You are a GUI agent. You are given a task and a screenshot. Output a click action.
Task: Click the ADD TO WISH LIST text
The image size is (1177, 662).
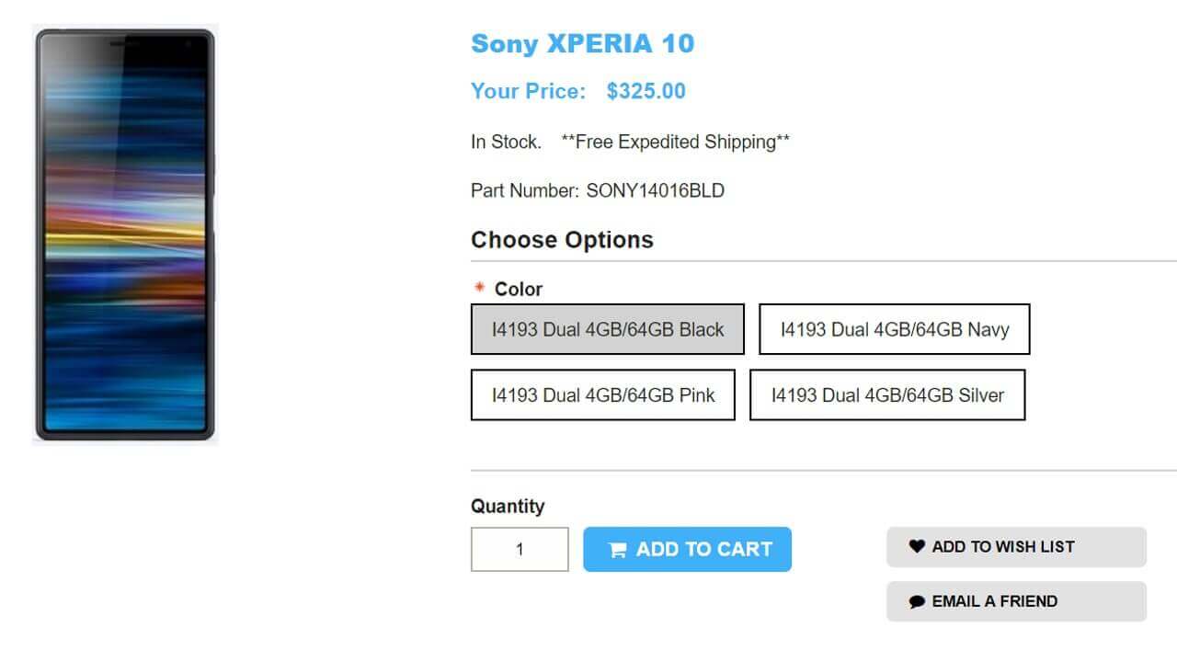1003,546
